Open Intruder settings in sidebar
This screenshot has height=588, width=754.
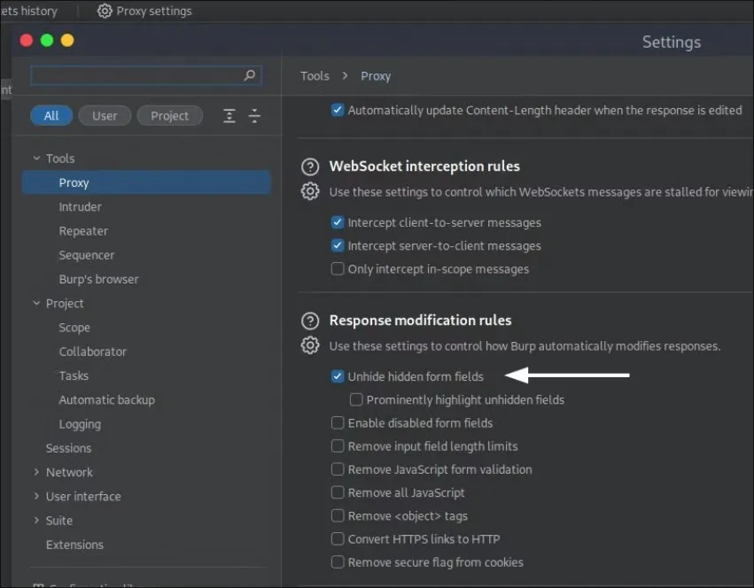coord(80,207)
